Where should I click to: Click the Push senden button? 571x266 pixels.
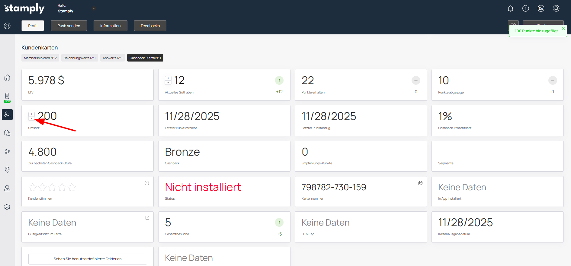(69, 26)
